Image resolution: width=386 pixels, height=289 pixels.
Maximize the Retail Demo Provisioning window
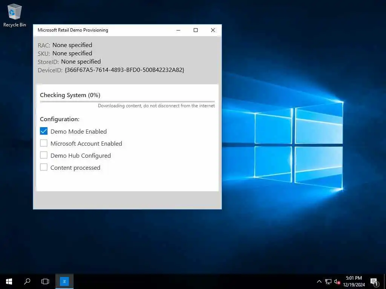(196, 30)
